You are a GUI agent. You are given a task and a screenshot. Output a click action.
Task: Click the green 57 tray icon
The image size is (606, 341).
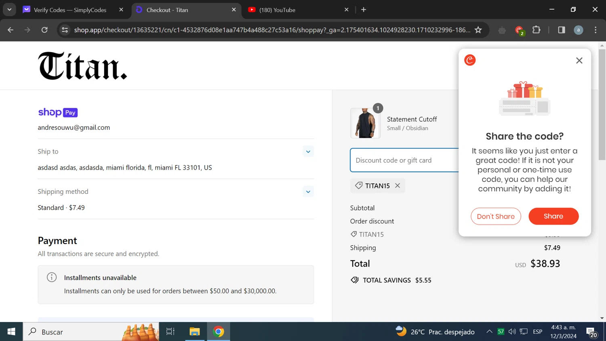tap(501, 332)
